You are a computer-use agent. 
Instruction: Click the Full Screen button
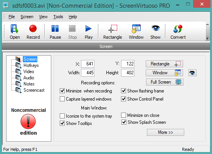point(165,82)
